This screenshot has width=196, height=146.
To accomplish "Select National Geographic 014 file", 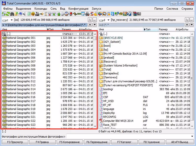I will coord(48,89).
